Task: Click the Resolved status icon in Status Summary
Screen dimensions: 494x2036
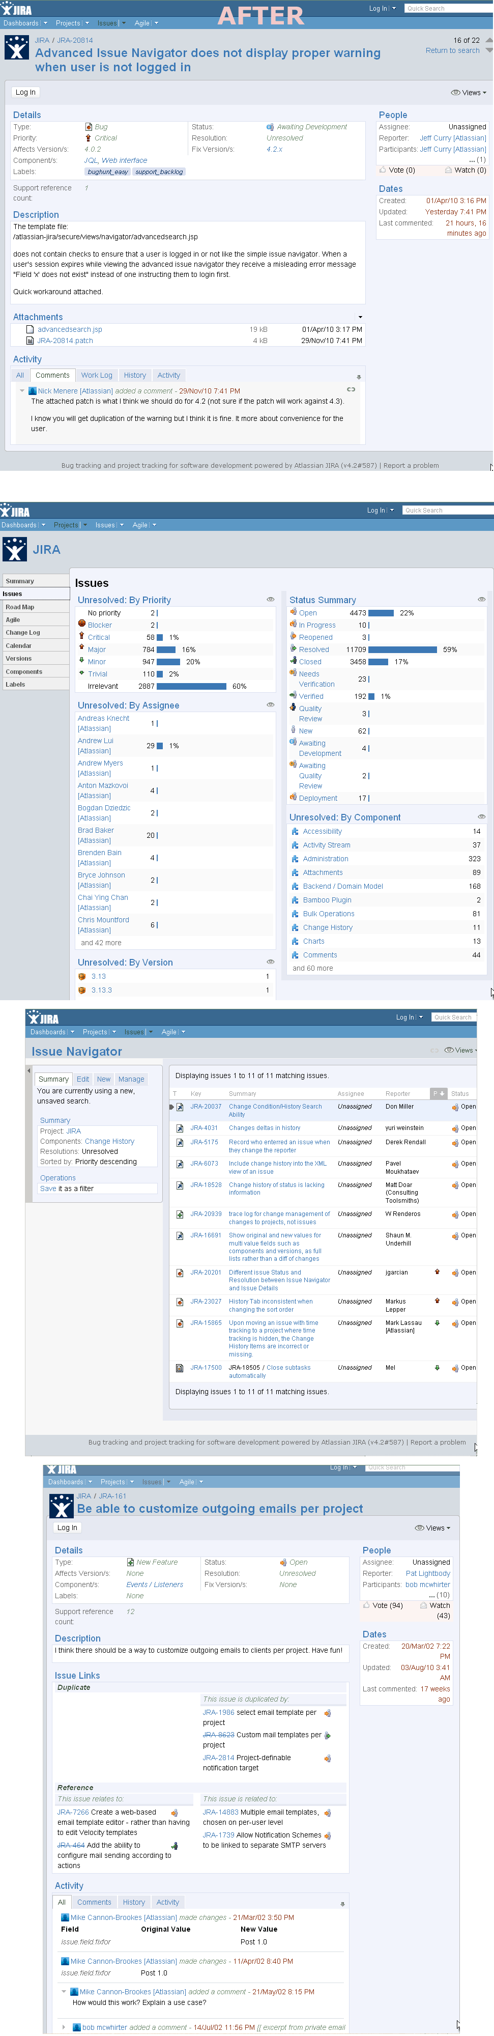Action: pos(293,648)
